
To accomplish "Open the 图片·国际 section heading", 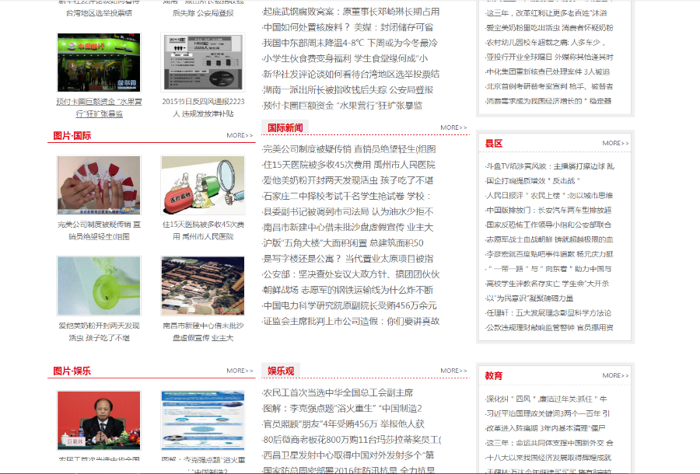I will click(72, 135).
